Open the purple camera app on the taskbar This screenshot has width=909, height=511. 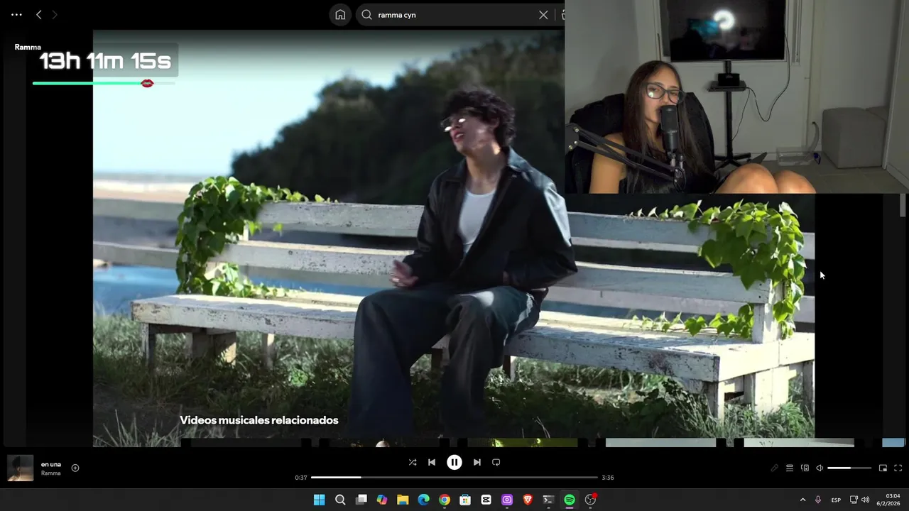[x=506, y=500]
